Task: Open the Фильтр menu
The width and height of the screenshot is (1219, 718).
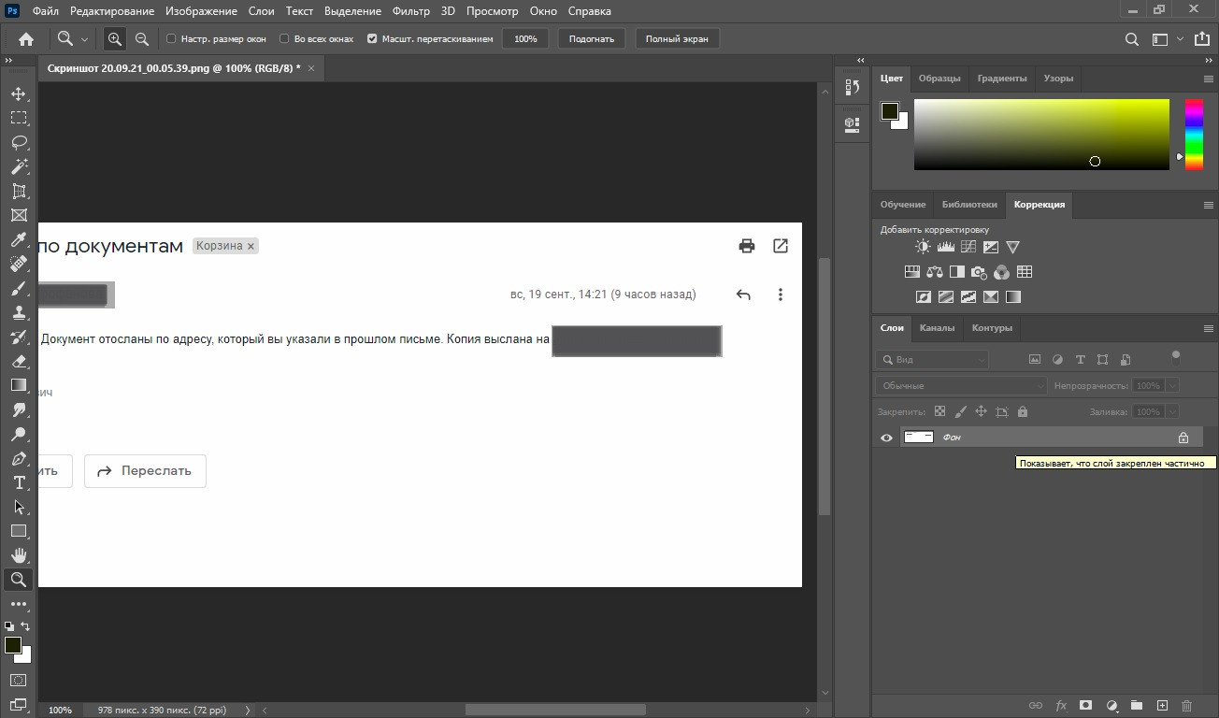Action: point(411,11)
